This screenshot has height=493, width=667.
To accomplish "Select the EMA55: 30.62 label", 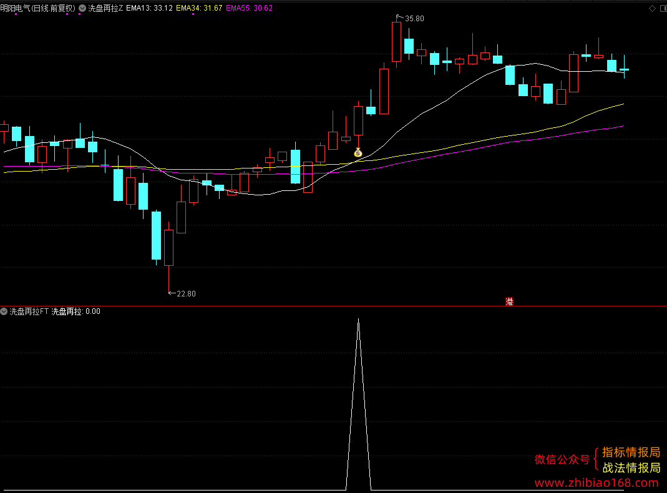I will [x=250, y=8].
